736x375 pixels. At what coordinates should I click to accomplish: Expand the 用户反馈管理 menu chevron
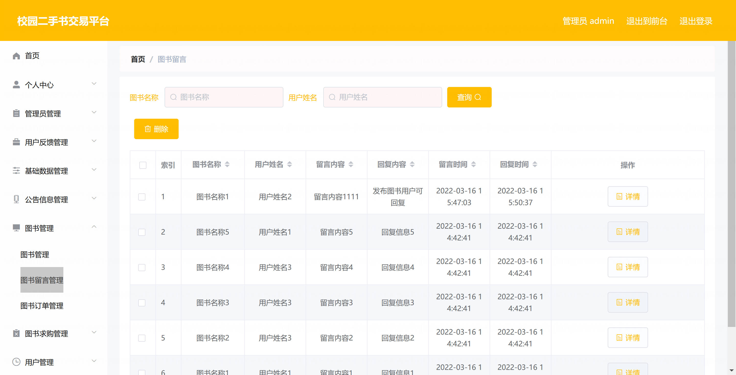(x=94, y=141)
